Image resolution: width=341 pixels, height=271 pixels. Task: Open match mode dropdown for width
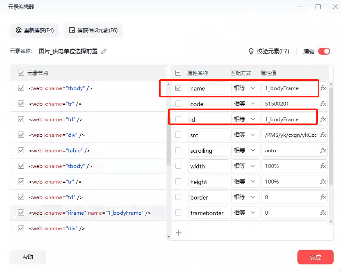pos(245,166)
